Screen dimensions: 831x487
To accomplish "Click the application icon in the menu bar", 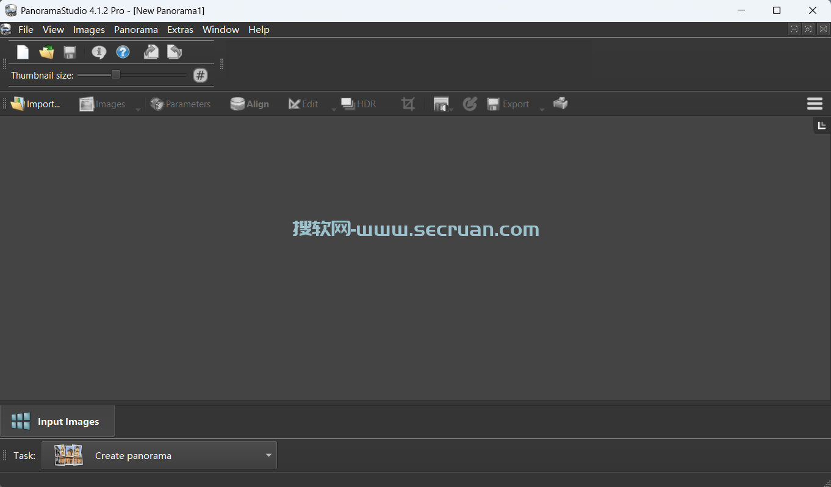I will click(5, 29).
